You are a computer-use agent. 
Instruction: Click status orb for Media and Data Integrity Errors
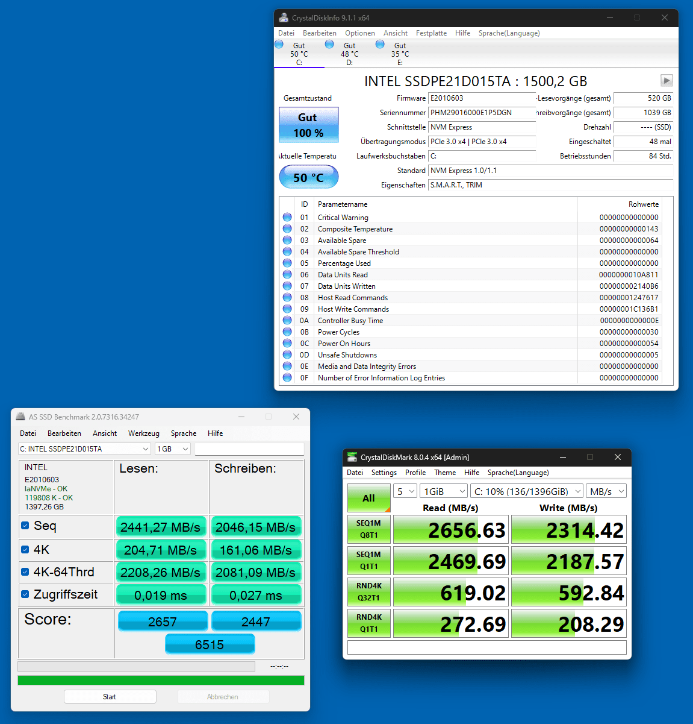pos(287,366)
